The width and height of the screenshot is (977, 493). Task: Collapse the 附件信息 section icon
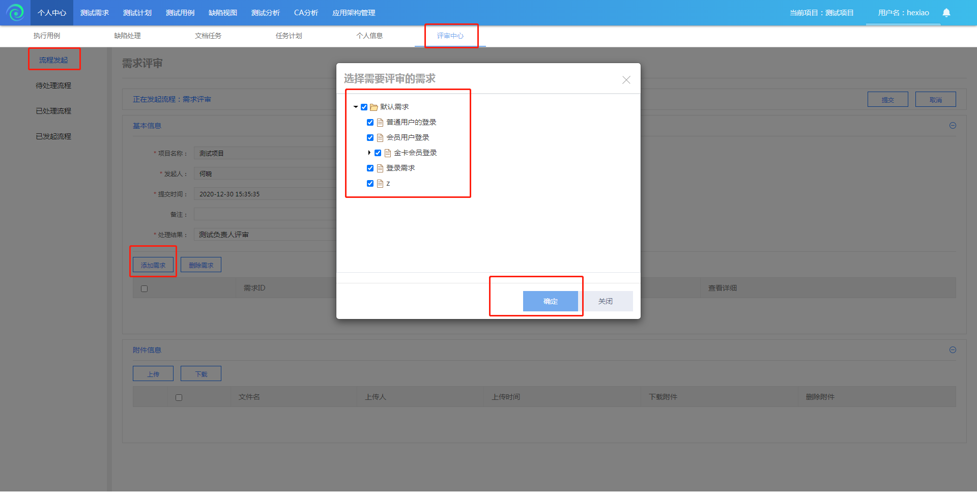[x=953, y=350]
